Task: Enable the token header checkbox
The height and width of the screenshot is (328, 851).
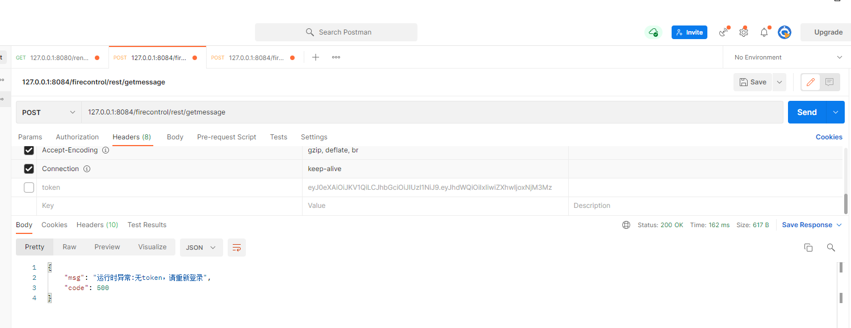Action: [29, 188]
